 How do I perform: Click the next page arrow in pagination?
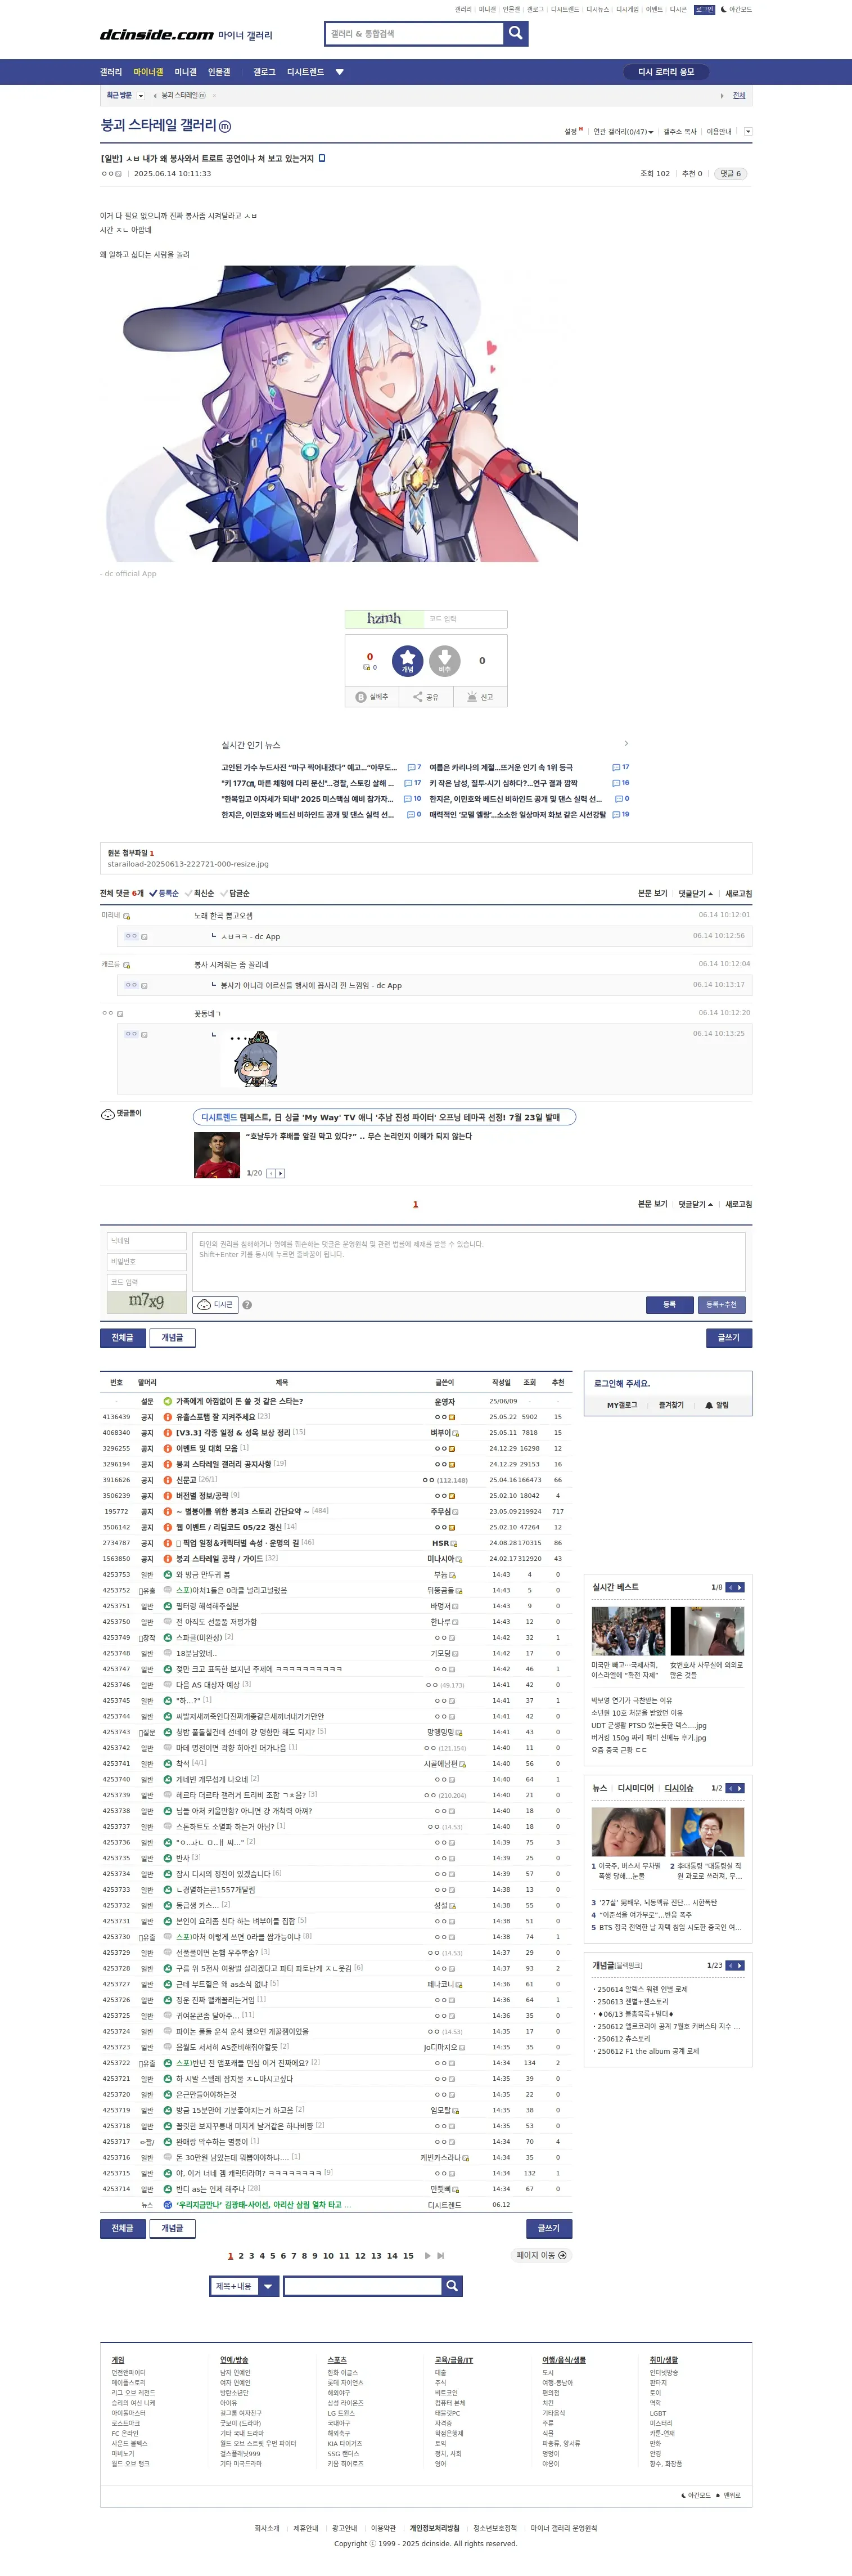click(428, 2256)
